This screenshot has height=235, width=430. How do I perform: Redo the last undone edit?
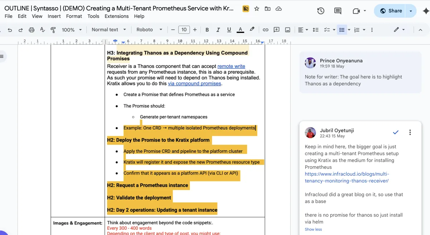pyautogui.click(x=21, y=30)
